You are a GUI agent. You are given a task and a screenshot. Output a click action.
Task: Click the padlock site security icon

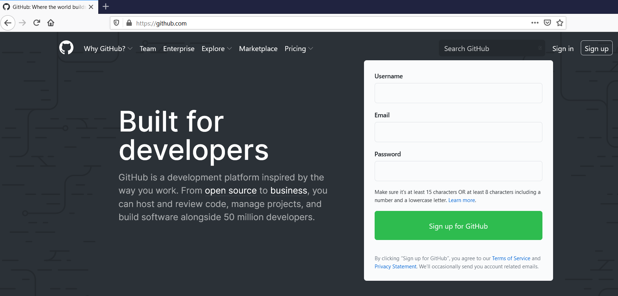click(129, 23)
